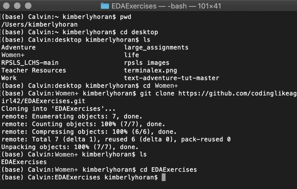This screenshot has width=297, height=189.
Task: Click the "rpsls images" entry
Action: click(147, 63)
